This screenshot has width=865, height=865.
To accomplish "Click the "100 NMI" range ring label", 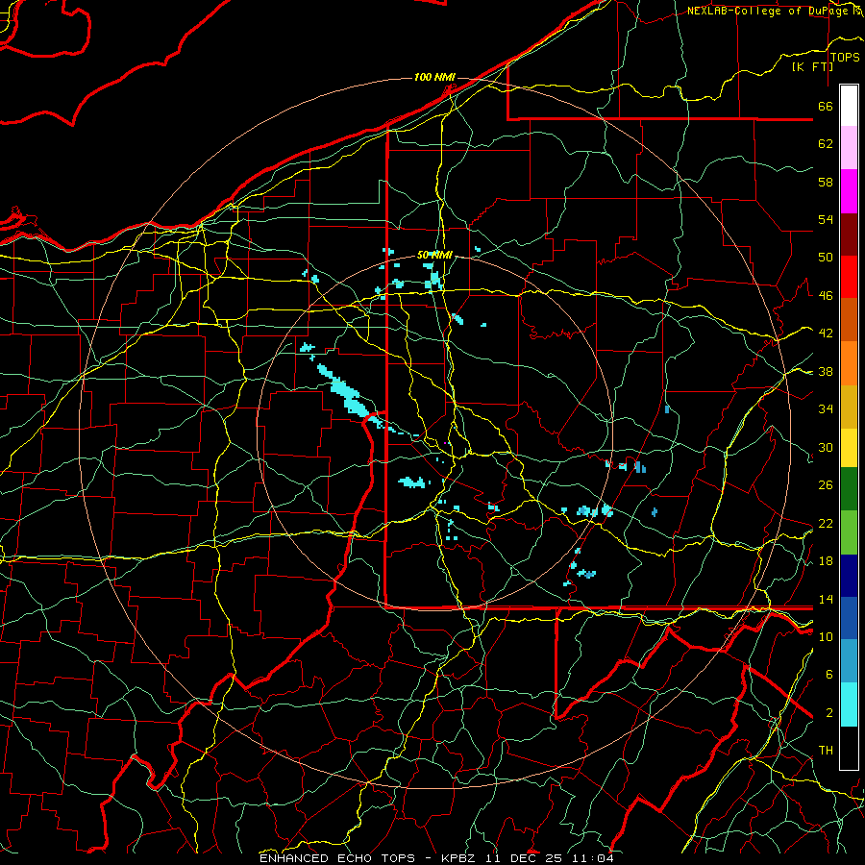I will [x=434, y=77].
